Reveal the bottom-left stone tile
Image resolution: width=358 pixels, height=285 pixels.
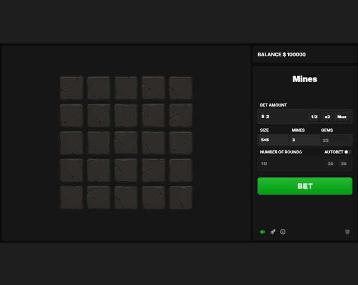[71, 197]
